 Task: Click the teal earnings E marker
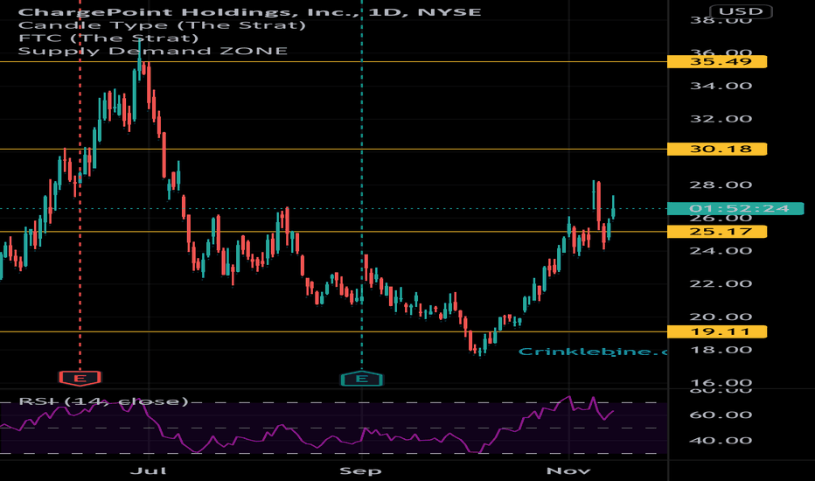(x=362, y=379)
